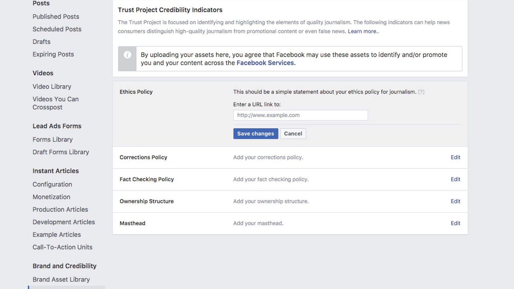Save changes to Ethics Policy
The height and width of the screenshot is (289, 514).
coord(256,133)
